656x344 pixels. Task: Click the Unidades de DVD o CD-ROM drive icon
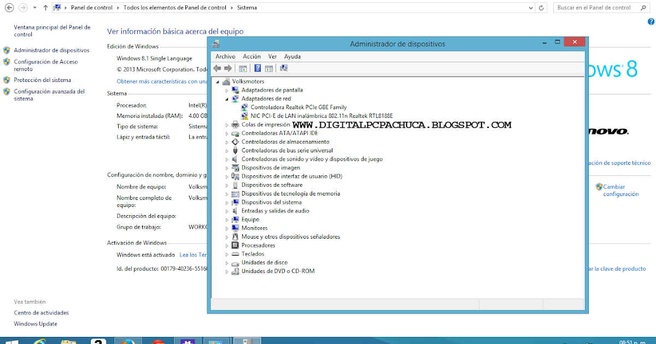pyautogui.click(x=236, y=271)
